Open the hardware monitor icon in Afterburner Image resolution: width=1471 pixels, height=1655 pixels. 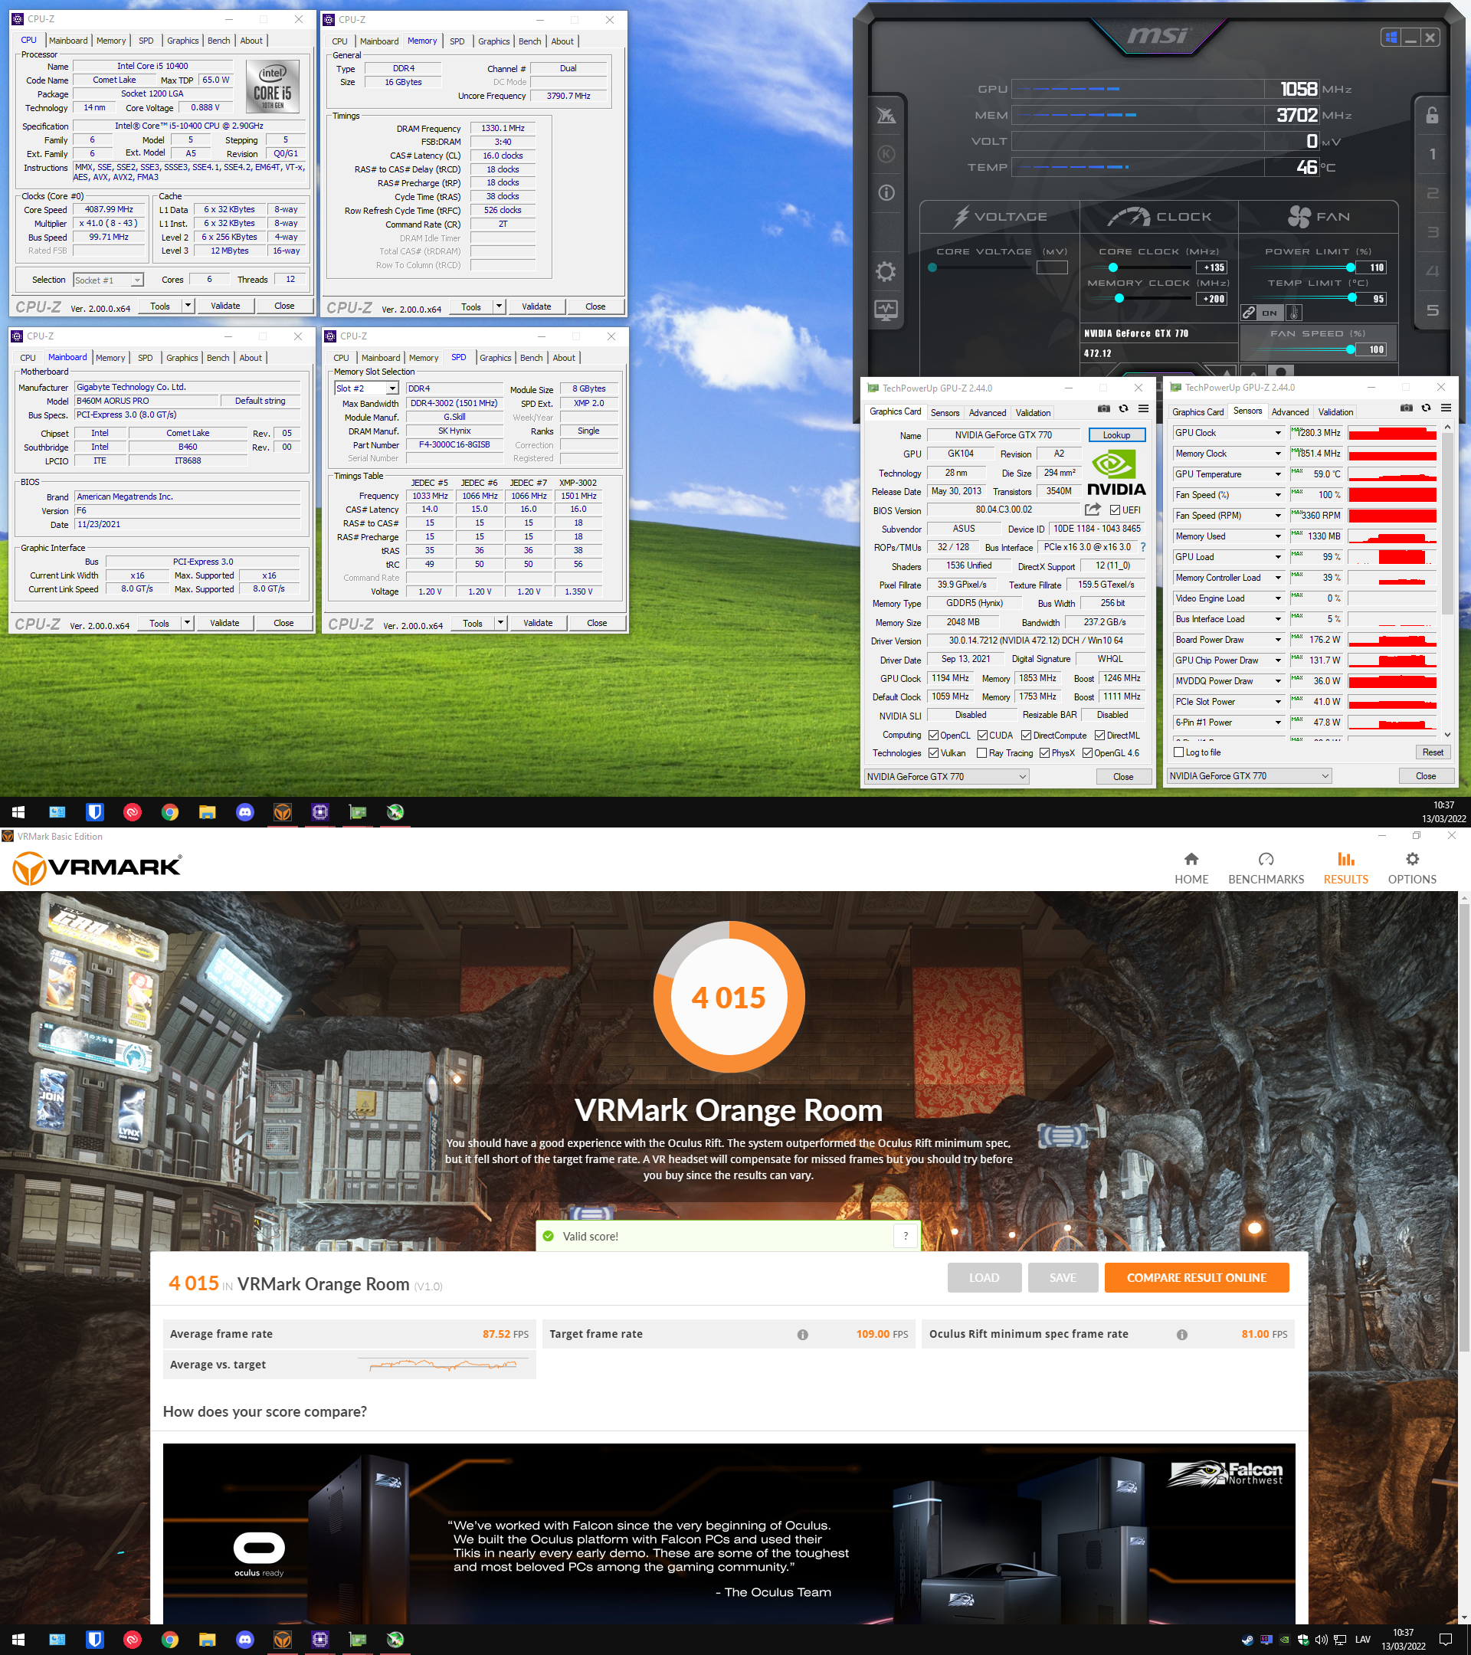coord(886,310)
